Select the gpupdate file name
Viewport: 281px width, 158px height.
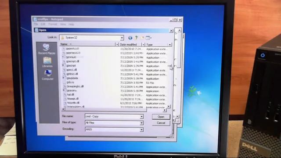tap(72, 78)
